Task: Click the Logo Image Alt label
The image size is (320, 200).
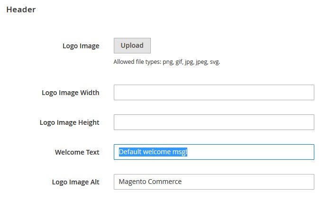Action: point(76,182)
